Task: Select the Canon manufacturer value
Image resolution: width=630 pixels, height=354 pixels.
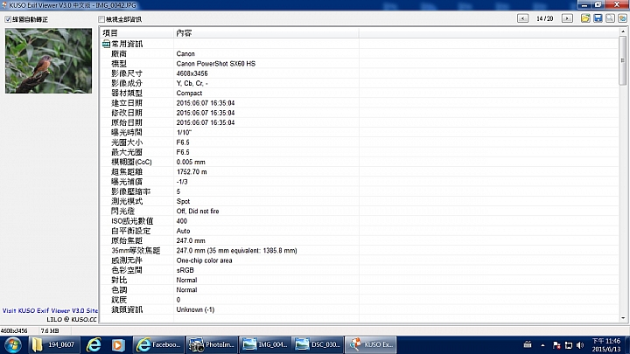Action: tap(185, 54)
